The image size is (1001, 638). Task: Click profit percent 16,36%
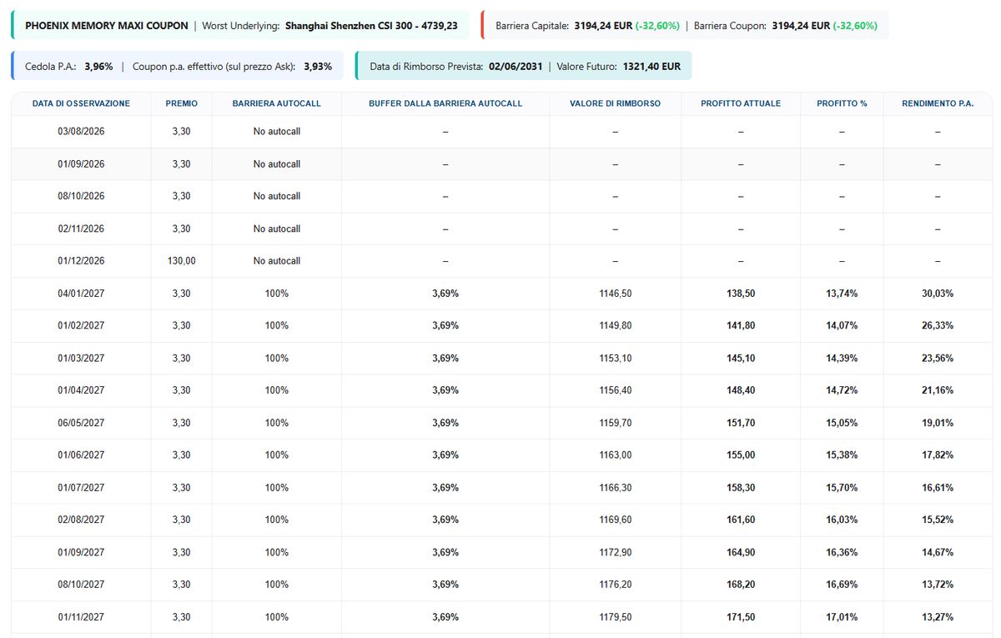pyautogui.click(x=842, y=552)
